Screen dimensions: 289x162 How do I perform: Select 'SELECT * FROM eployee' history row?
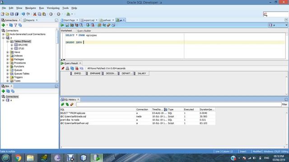point(138,113)
